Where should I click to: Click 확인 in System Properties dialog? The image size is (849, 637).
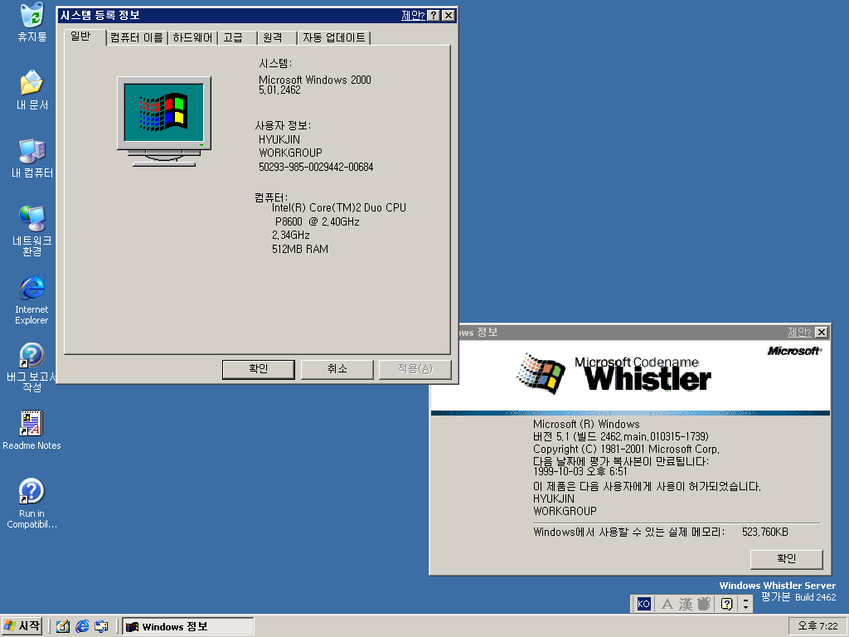click(259, 369)
